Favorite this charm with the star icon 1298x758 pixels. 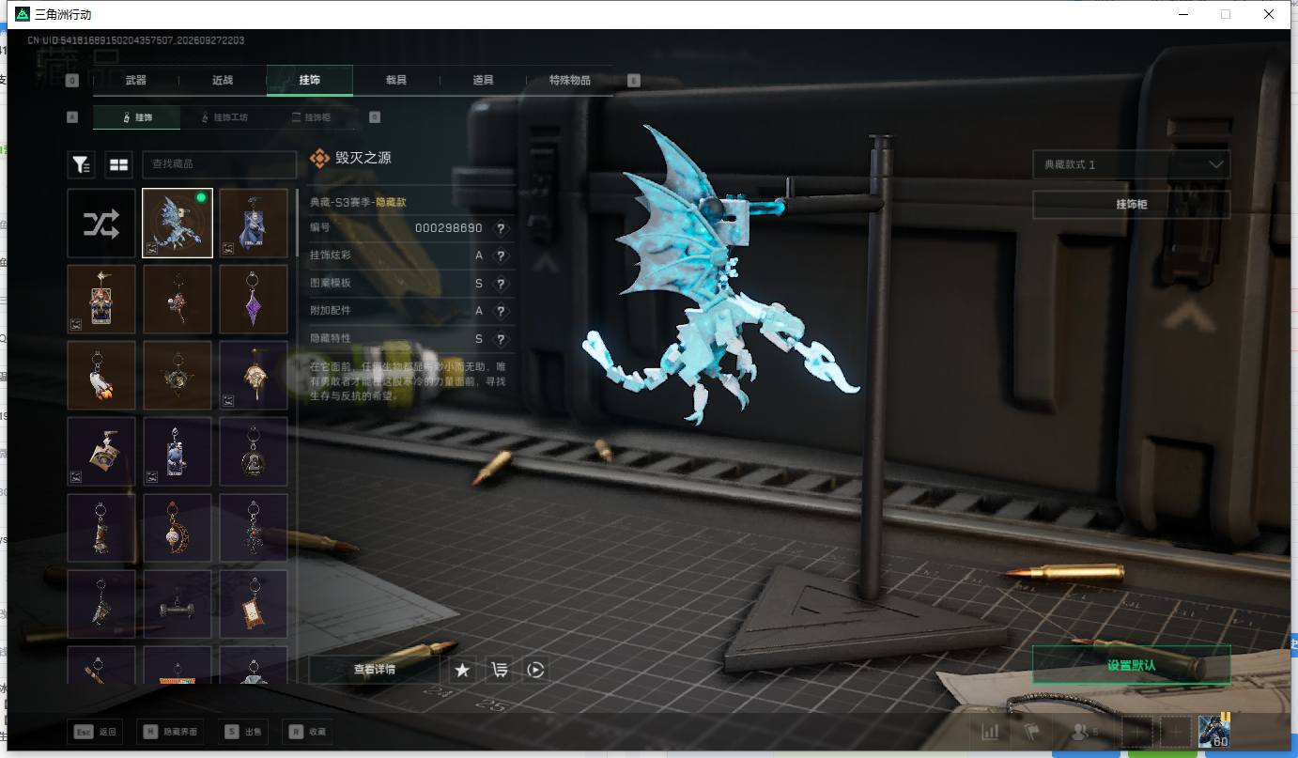coord(462,670)
